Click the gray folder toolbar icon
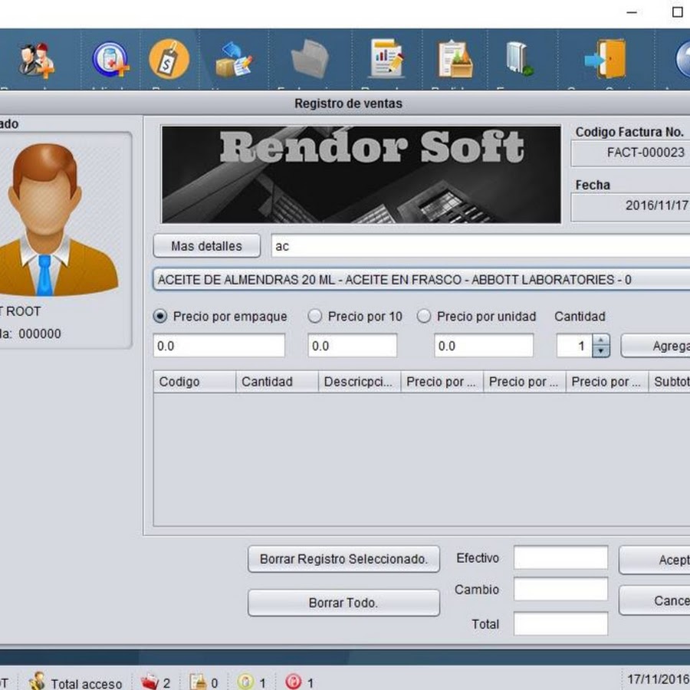This screenshot has height=690, width=690. [x=310, y=60]
